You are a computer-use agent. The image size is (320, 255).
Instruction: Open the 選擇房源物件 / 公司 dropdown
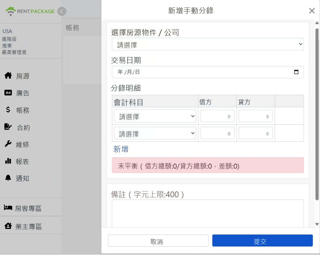pos(208,44)
